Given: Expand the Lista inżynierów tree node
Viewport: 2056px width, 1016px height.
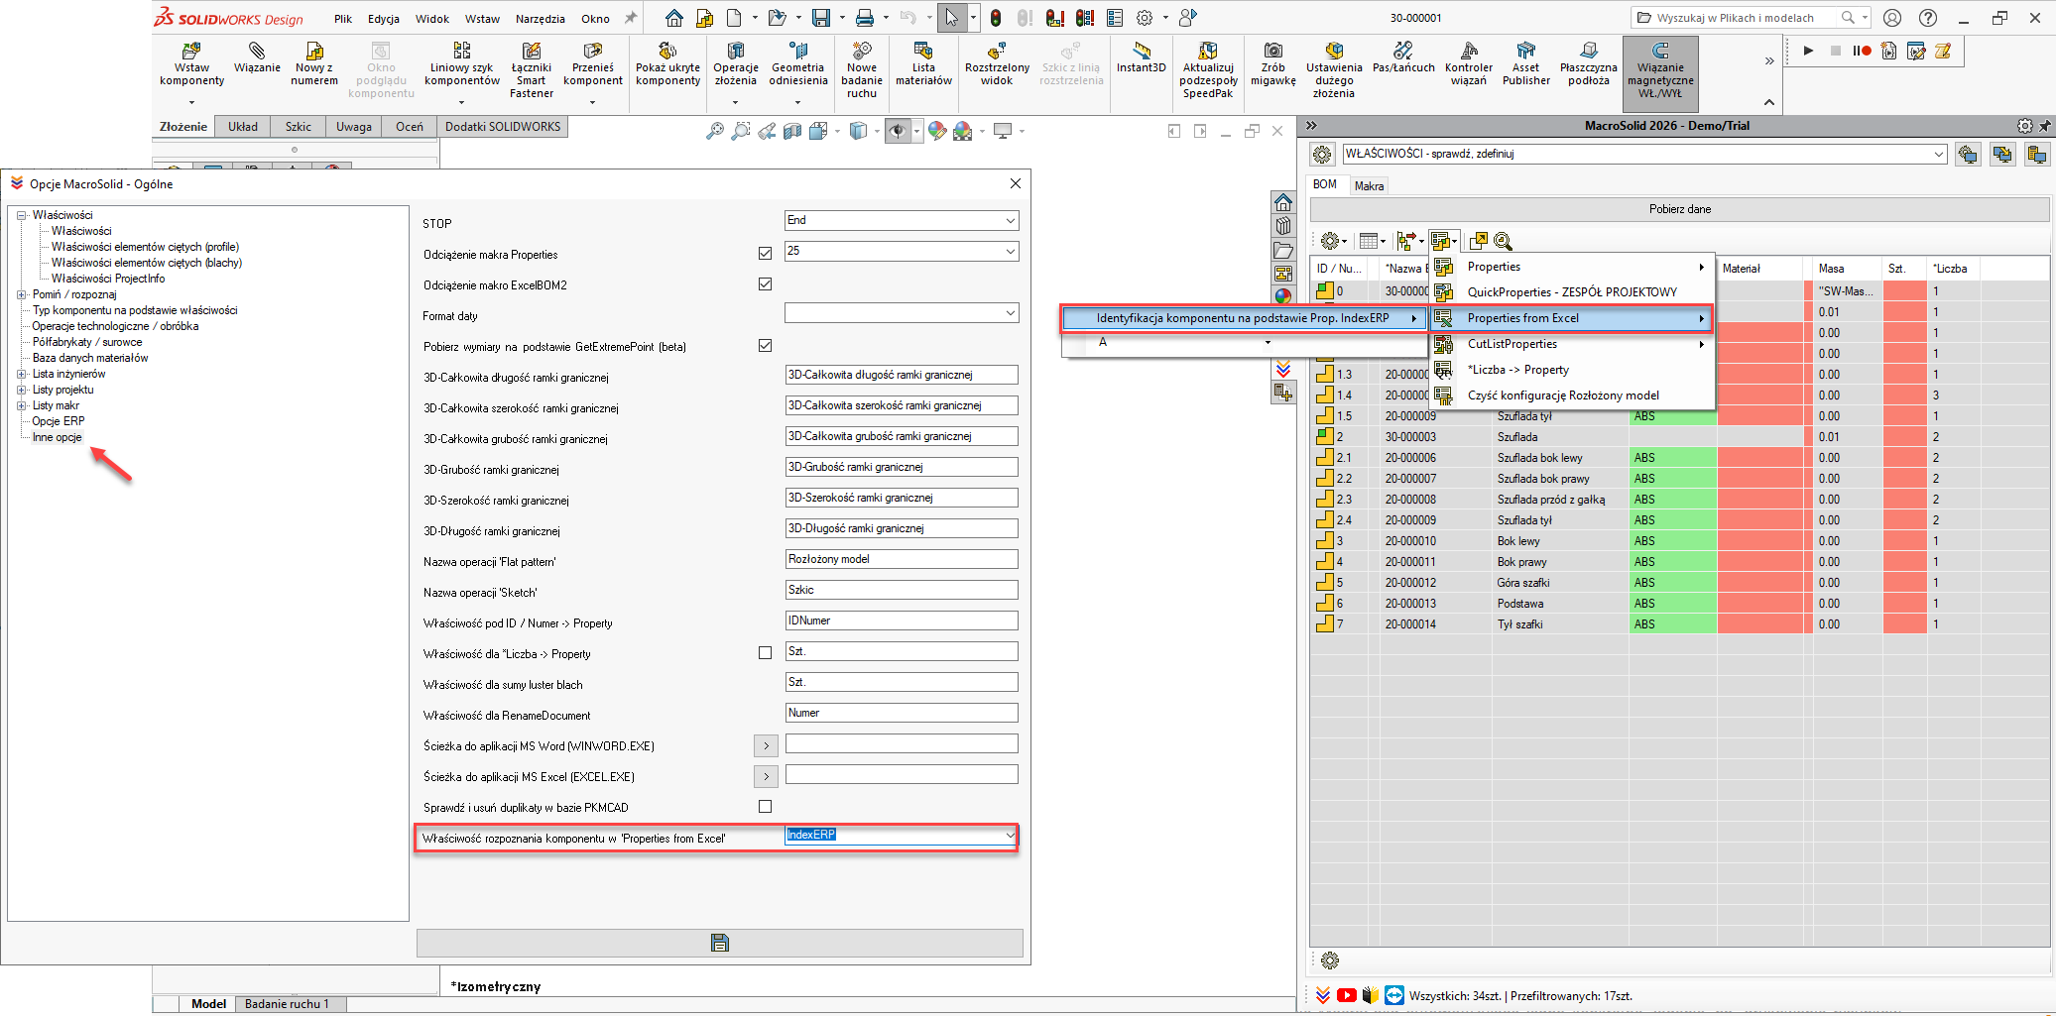Looking at the screenshot, I should coord(22,374).
